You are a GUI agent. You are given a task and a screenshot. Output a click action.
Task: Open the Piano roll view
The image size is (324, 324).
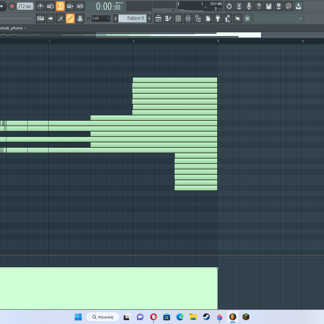[x=168, y=19]
